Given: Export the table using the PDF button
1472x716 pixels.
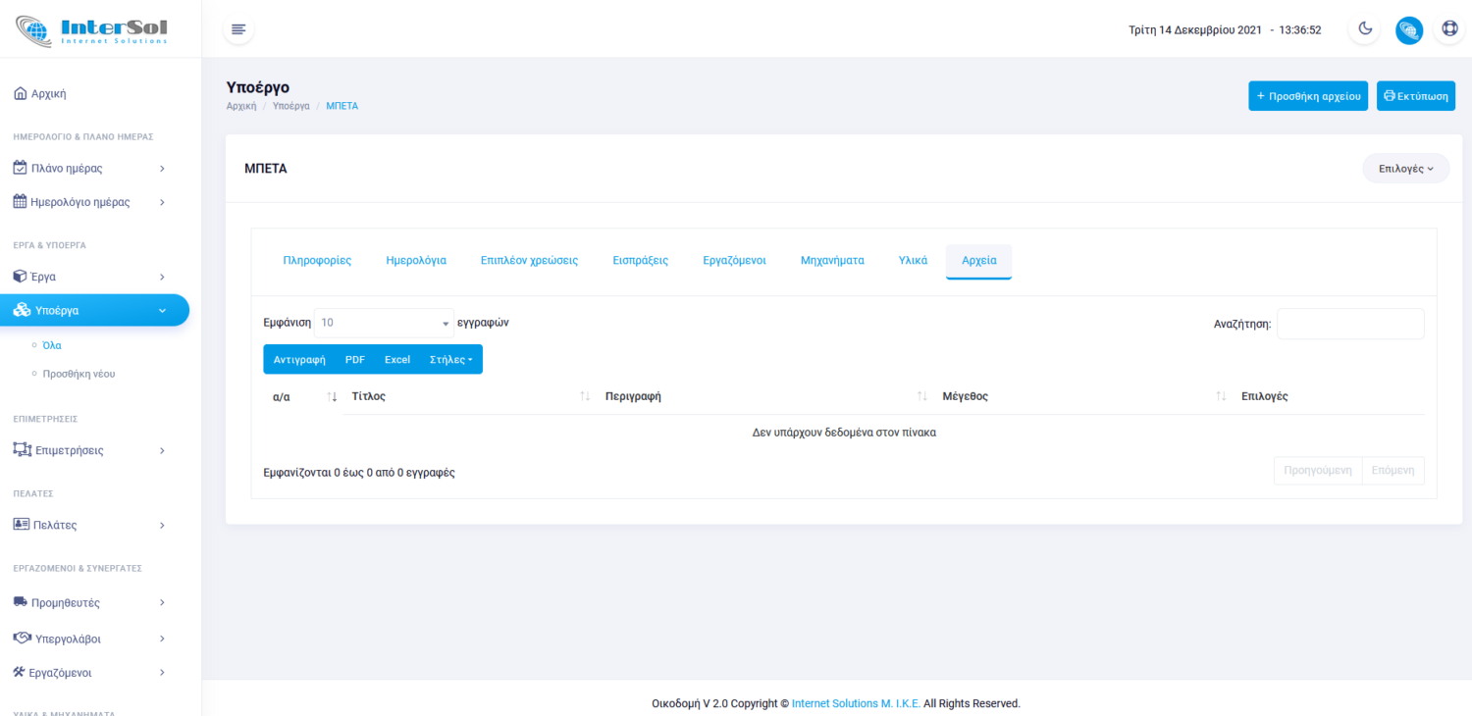Looking at the screenshot, I should pos(354,360).
